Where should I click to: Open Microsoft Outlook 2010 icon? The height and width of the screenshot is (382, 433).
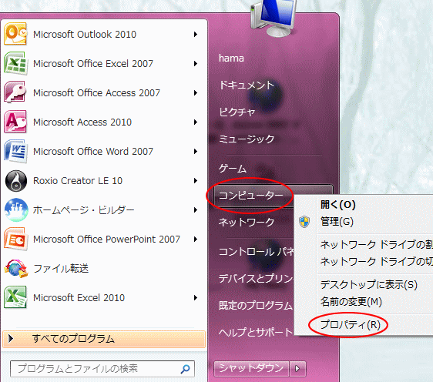click(15, 34)
